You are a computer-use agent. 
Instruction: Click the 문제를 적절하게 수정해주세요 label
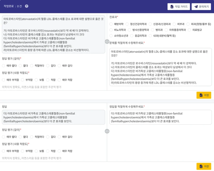[127, 43]
